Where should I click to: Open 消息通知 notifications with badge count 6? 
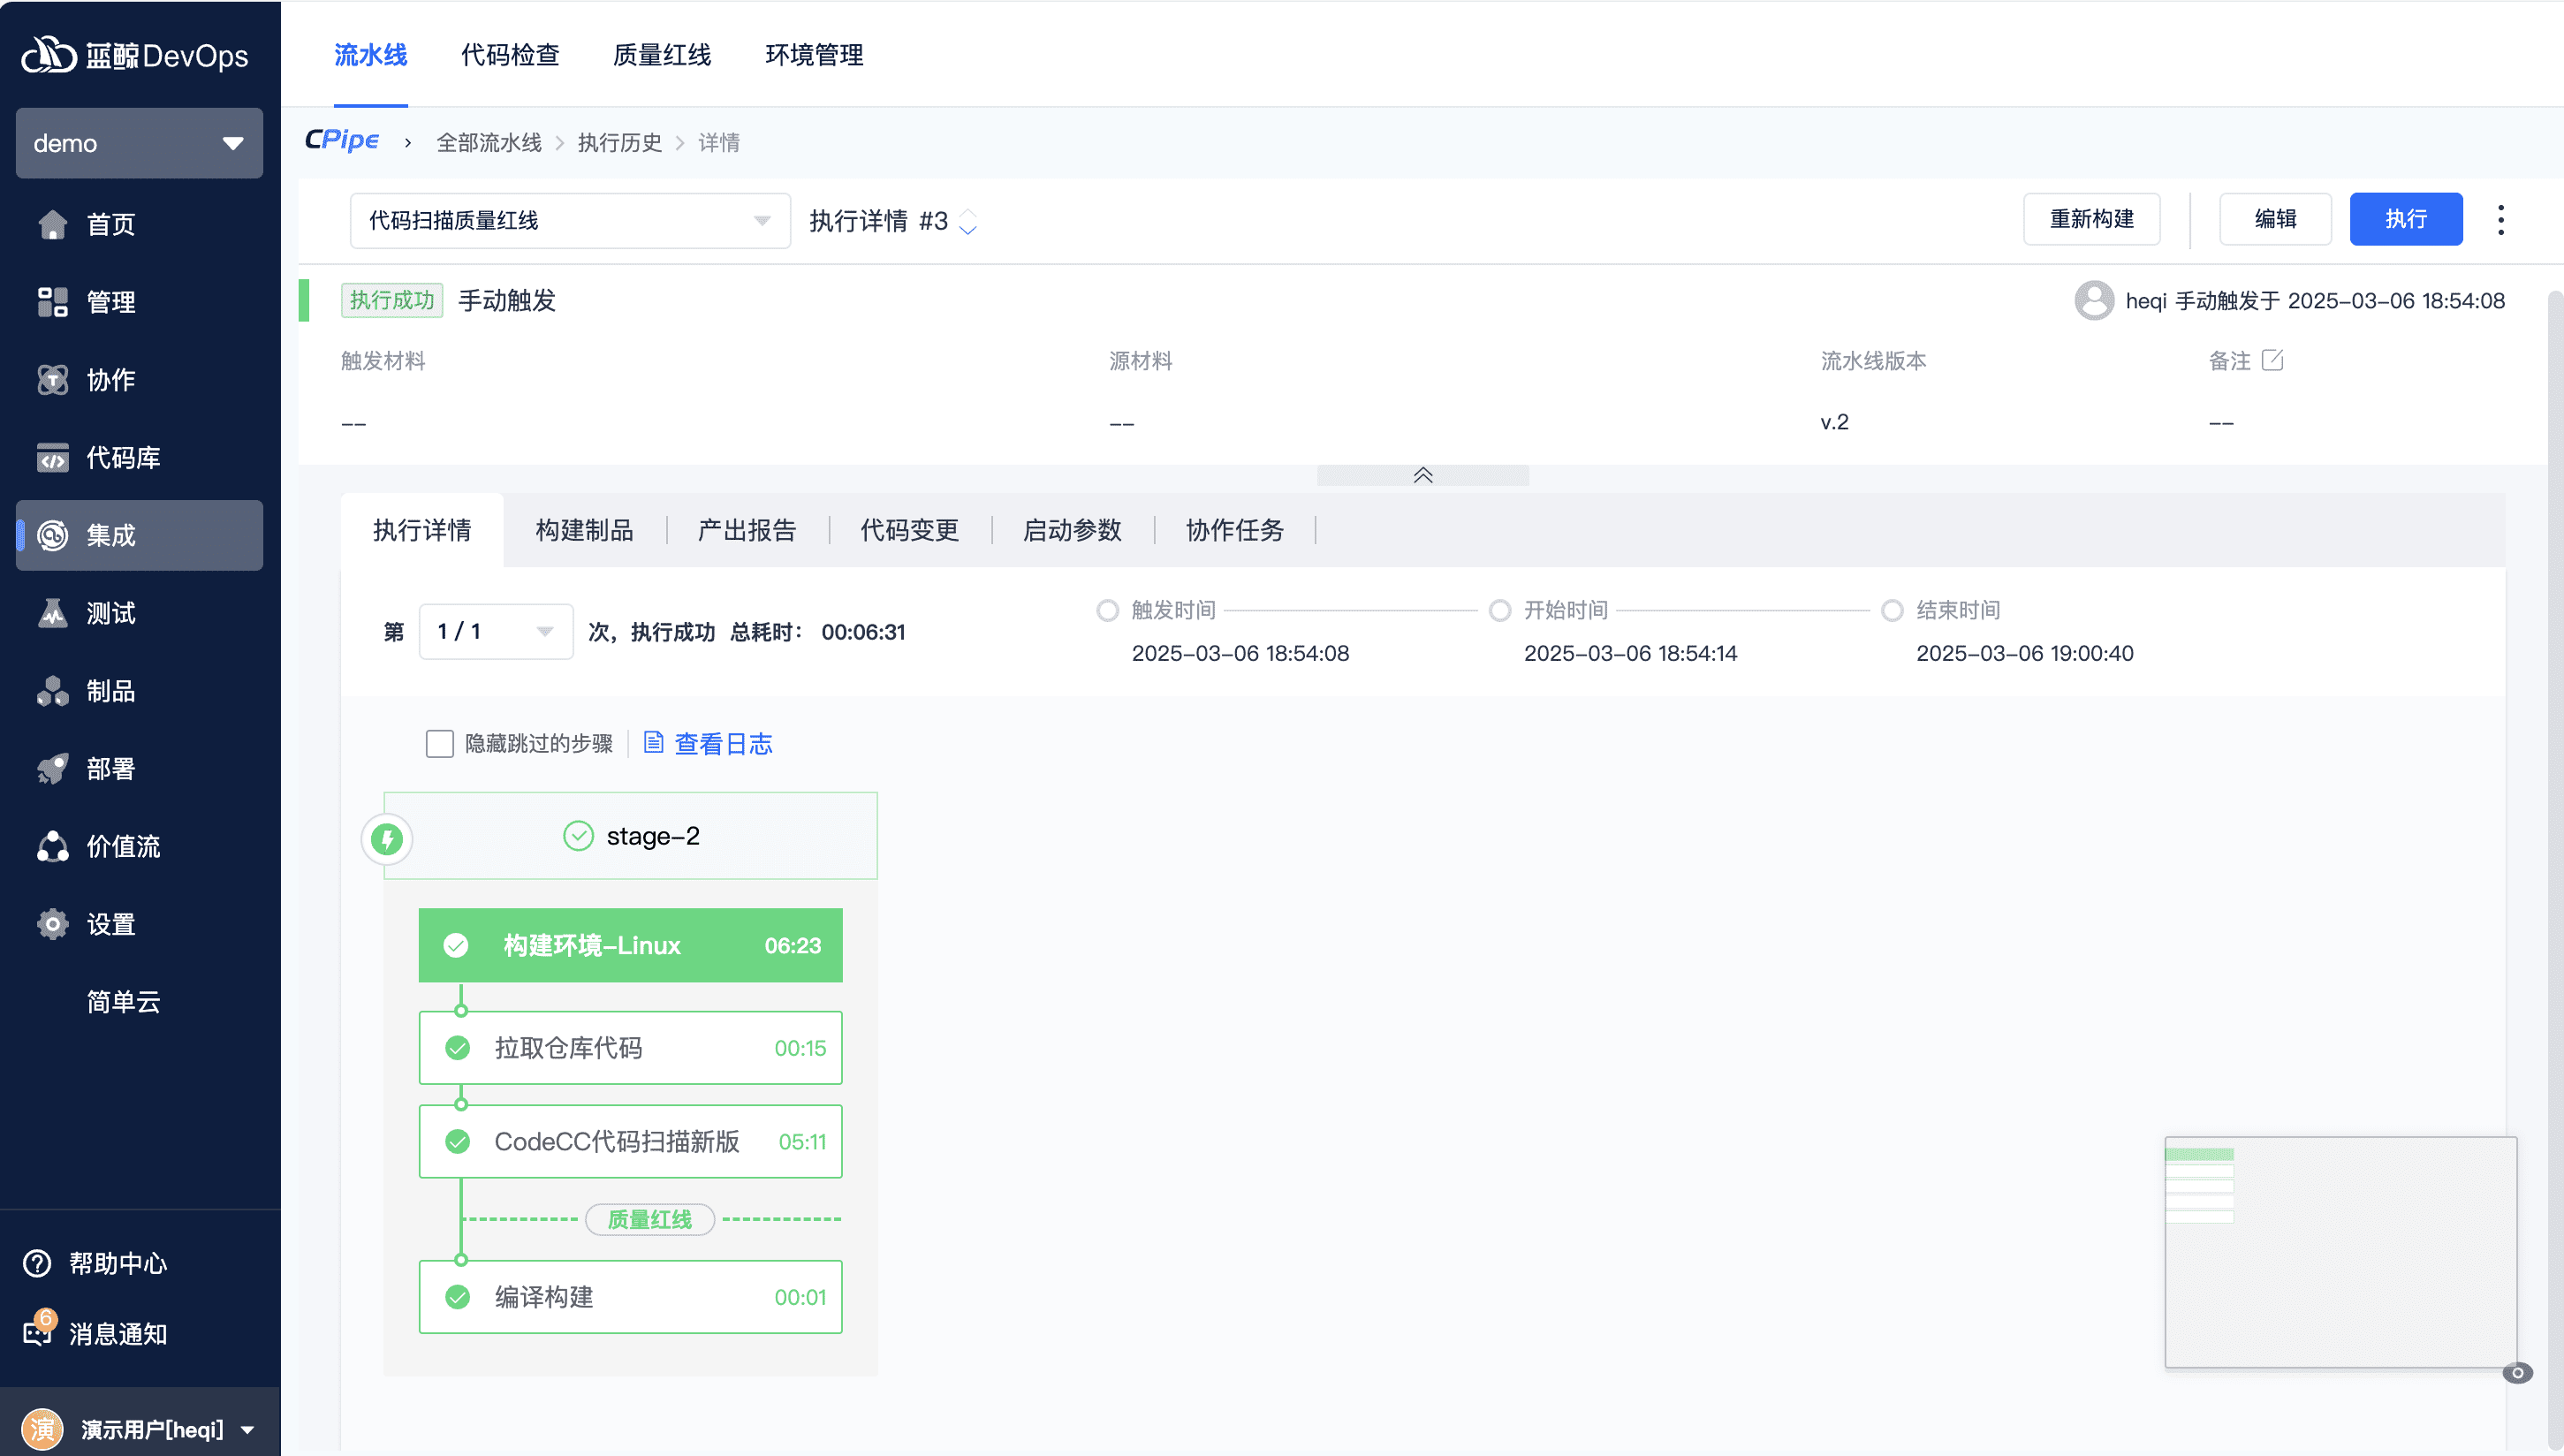point(36,1334)
